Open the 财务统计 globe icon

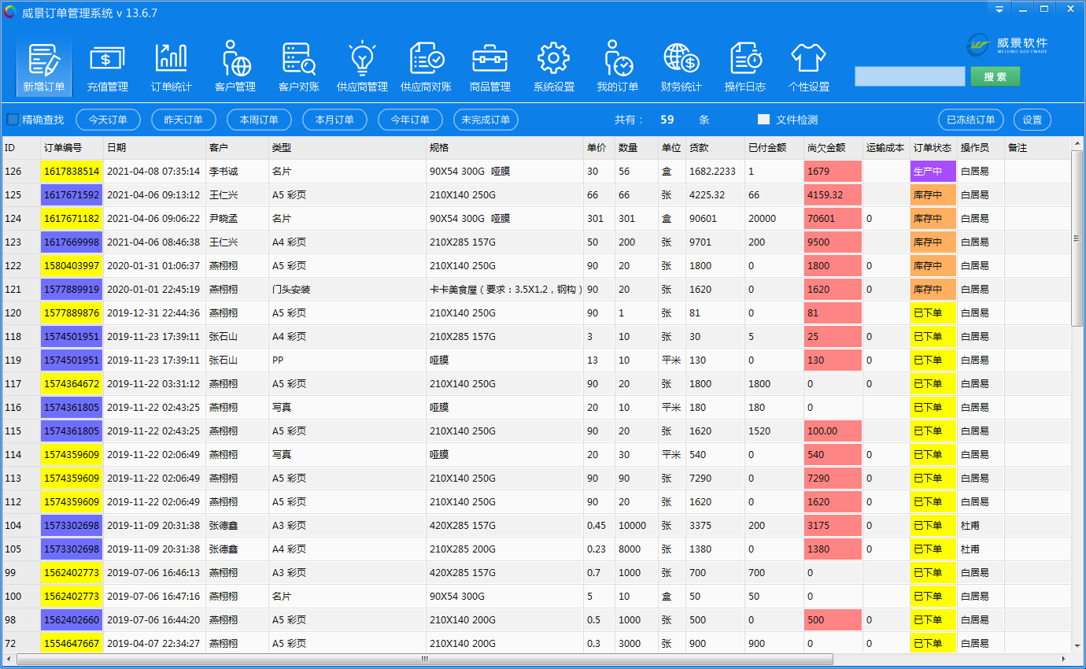click(x=681, y=67)
